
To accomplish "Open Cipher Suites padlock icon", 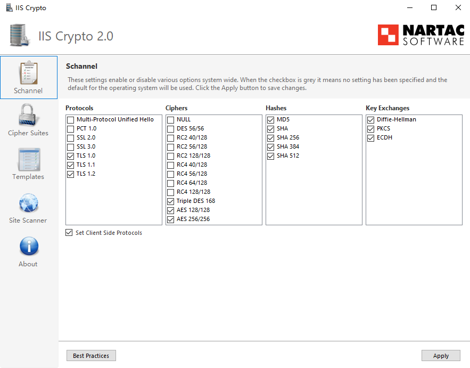I will [28, 115].
